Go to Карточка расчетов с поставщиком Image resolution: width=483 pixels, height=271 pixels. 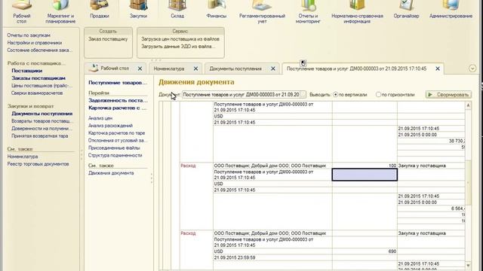click(118, 108)
